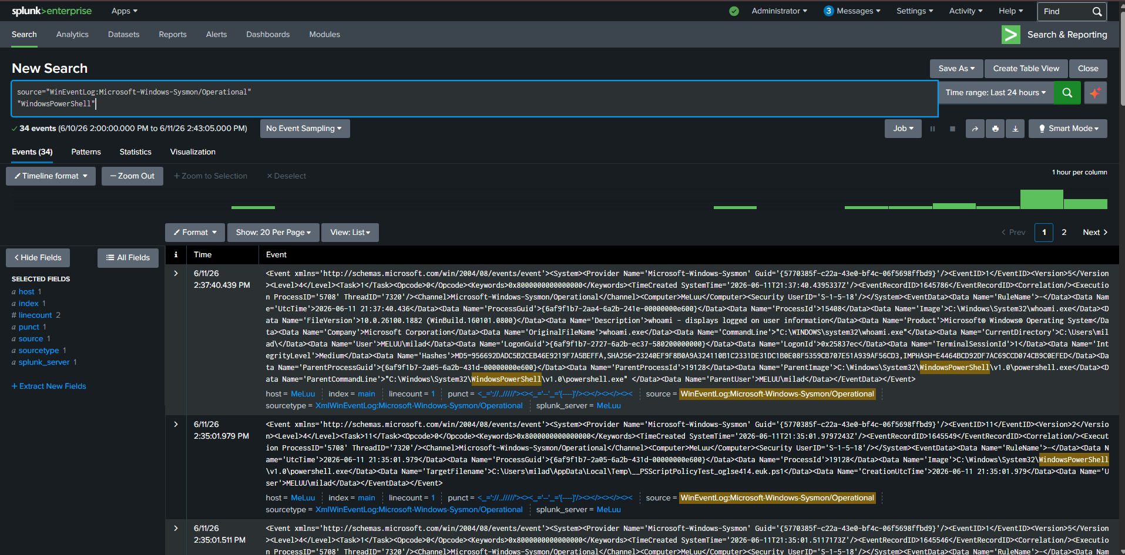Click the info column header icon
This screenshot has width=1125, height=555.
click(176, 254)
